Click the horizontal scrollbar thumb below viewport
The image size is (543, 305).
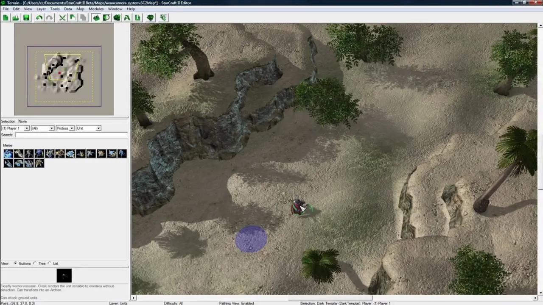pos(330,298)
